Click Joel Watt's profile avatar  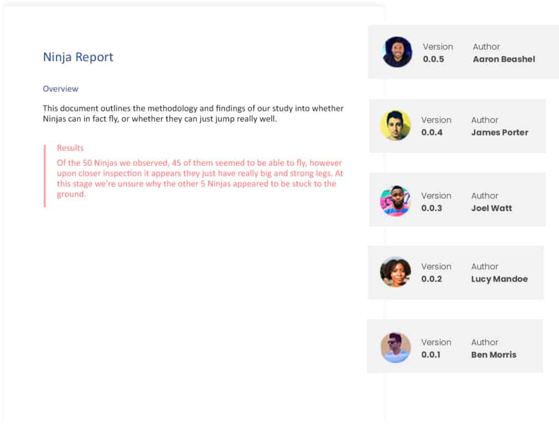(395, 201)
